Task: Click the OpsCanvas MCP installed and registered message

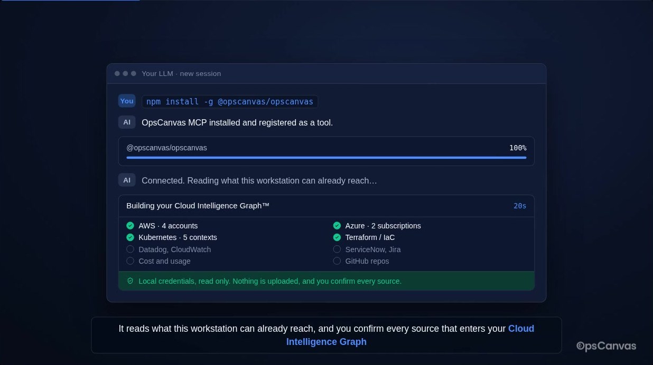Action: pyautogui.click(x=237, y=122)
